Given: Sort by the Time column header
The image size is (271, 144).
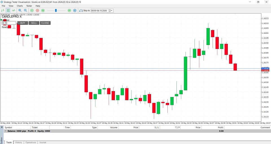Looking at the screenshot, I should pos(60,127).
